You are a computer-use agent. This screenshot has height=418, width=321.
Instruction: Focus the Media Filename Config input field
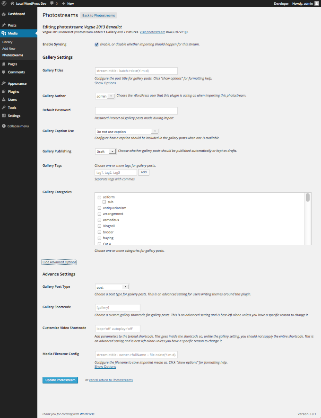[136, 355]
